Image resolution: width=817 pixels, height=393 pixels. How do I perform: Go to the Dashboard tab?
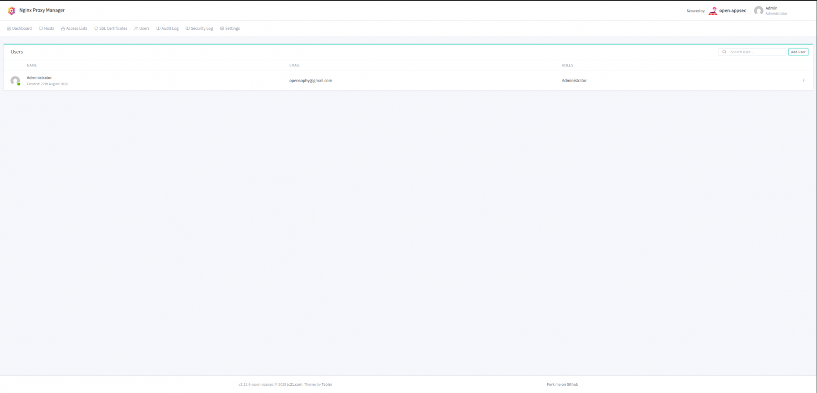point(19,28)
